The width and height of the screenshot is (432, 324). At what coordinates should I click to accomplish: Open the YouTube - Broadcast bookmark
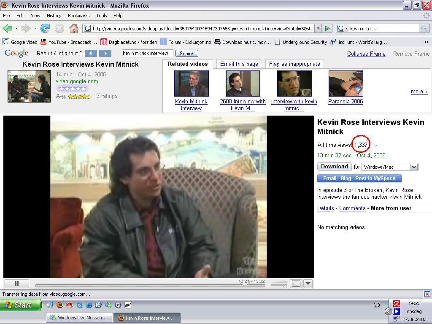click(x=69, y=42)
